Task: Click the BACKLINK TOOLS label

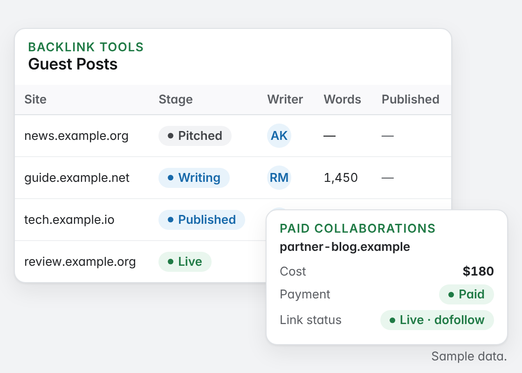Action: click(x=86, y=47)
